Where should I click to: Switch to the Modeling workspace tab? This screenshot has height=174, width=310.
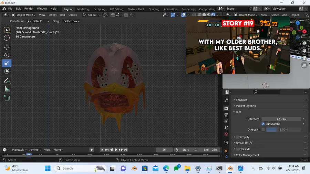point(83,9)
